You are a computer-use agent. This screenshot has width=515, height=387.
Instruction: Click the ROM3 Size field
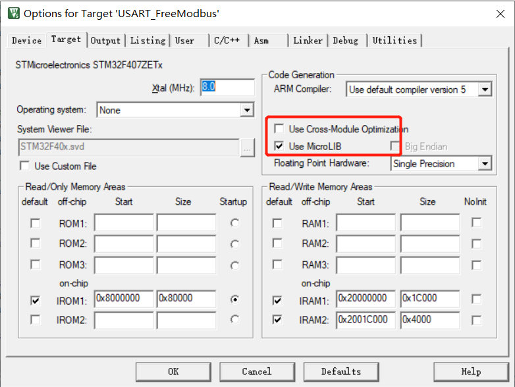pos(186,265)
